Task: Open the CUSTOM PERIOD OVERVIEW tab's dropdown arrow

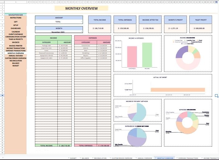Action: [x=110, y=158]
